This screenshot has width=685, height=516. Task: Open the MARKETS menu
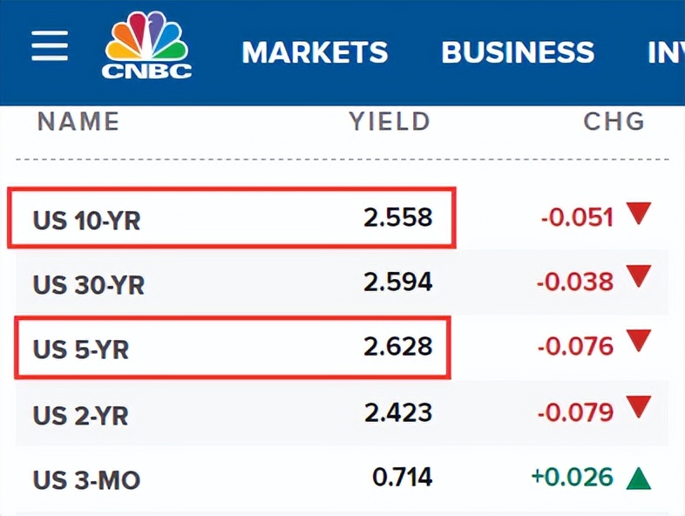click(x=315, y=52)
